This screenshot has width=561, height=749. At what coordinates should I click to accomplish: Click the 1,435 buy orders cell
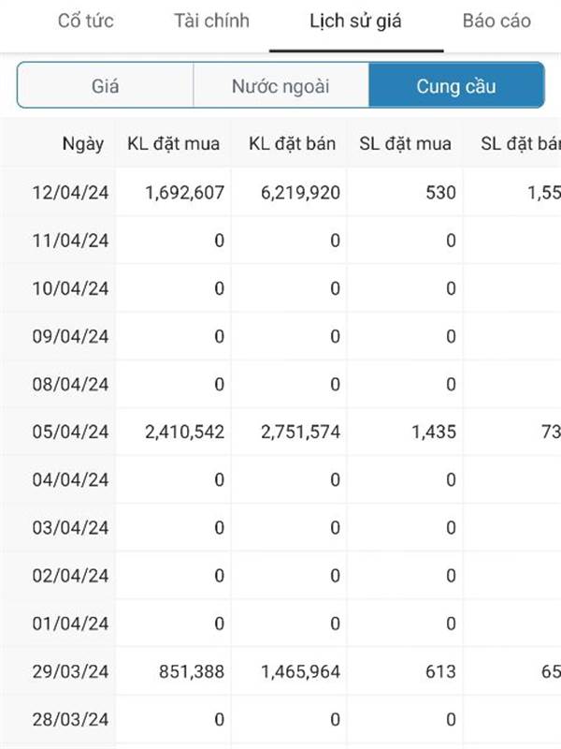click(434, 432)
